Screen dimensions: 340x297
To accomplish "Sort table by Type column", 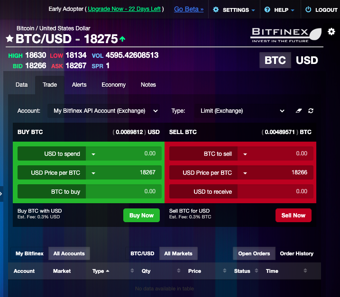I will click(101, 271).
